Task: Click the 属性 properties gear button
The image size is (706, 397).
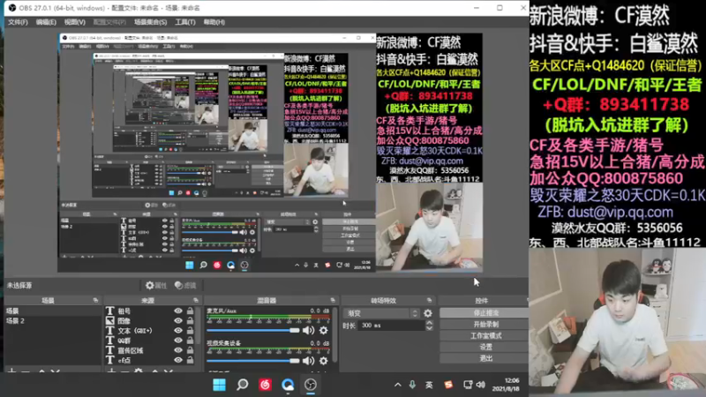Action: [156, 285]
